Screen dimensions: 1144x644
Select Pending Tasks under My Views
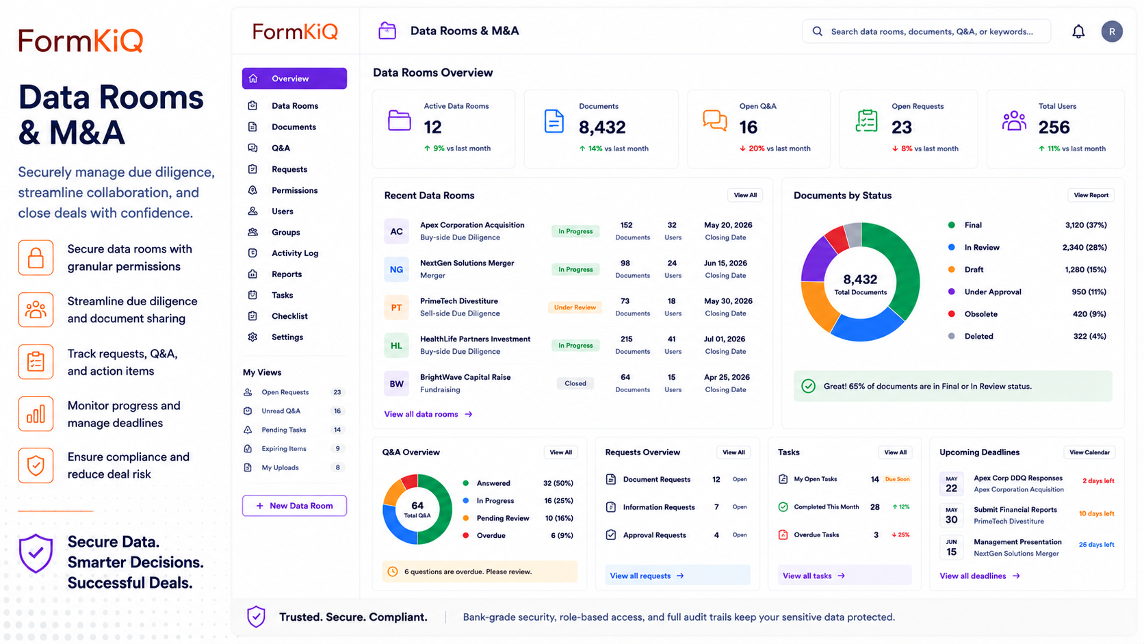coord(294,430)
